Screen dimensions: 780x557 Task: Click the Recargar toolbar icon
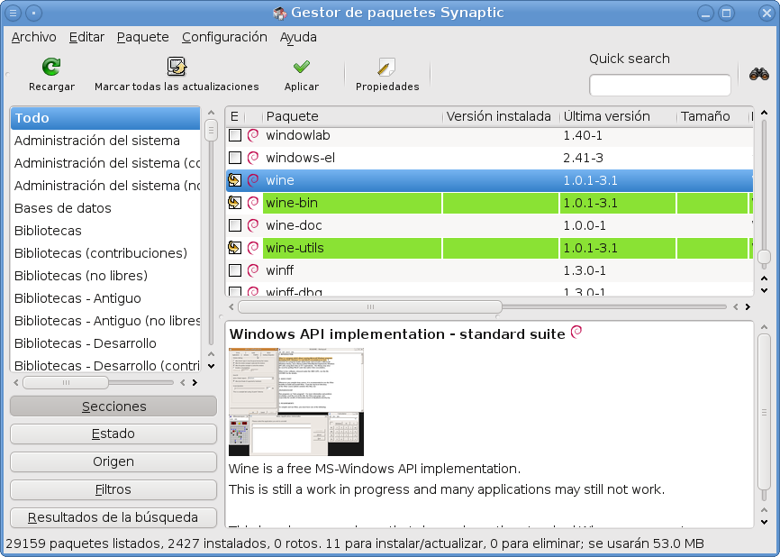tap(50, 68)
